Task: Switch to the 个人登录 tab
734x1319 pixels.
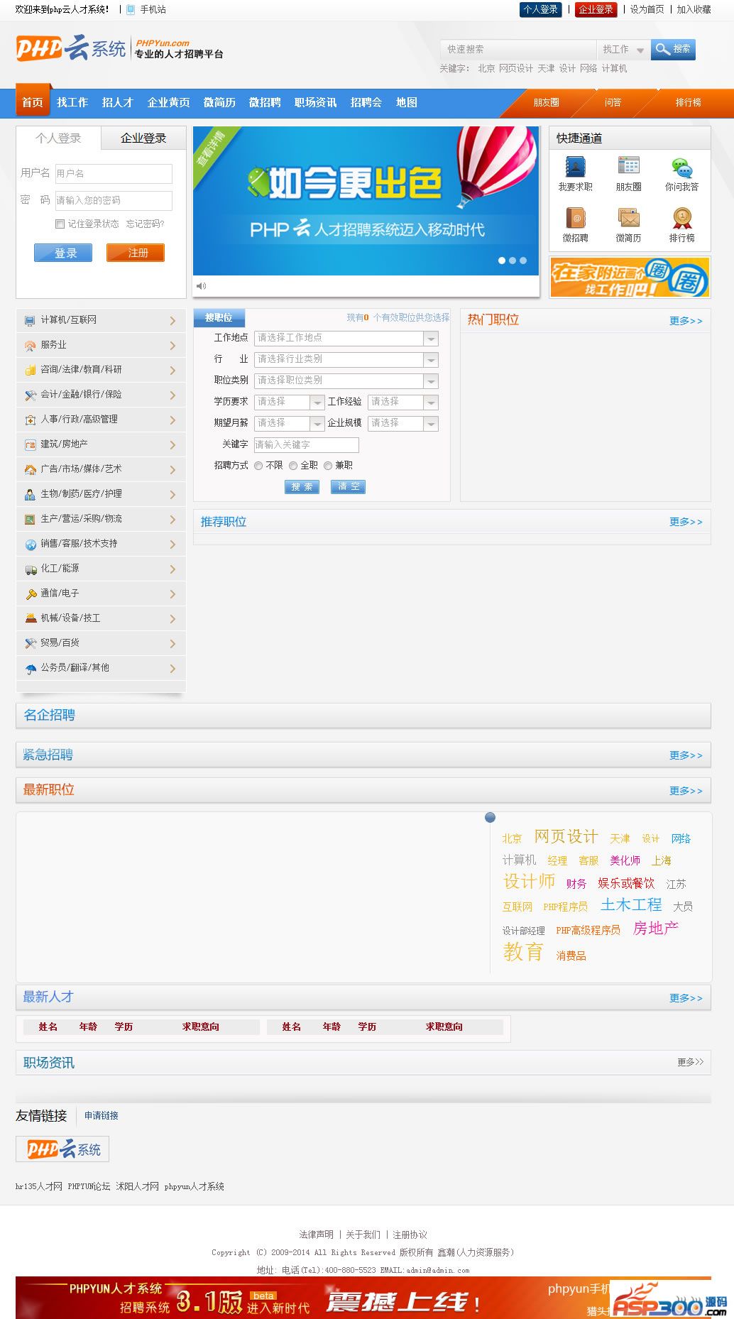Action: 58,138
